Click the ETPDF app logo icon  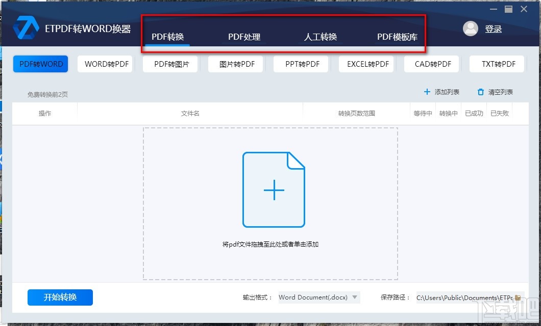click(26, 28)
